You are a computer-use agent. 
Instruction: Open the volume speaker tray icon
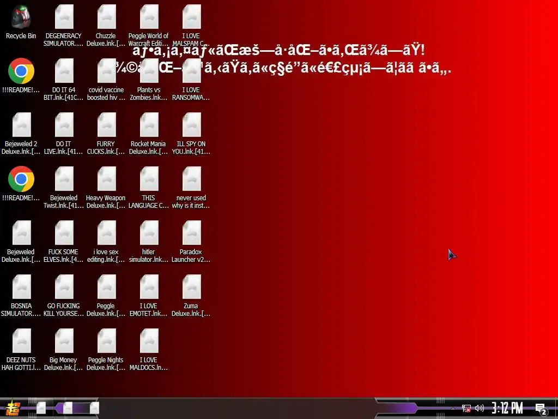click(480, 408)
